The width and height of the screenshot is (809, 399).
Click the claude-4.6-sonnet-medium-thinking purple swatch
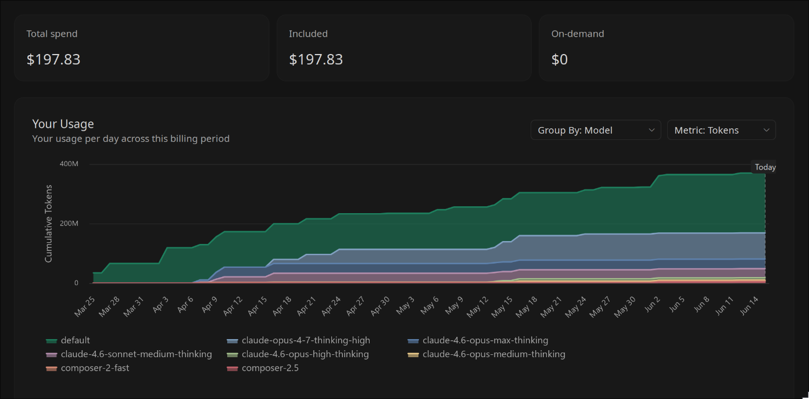point(51,354)
